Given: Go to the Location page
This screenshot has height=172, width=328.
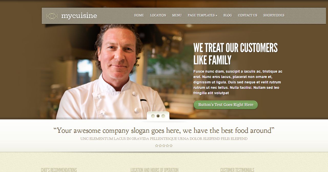Looking at the screenshot, I should click(x=158, y=15).
